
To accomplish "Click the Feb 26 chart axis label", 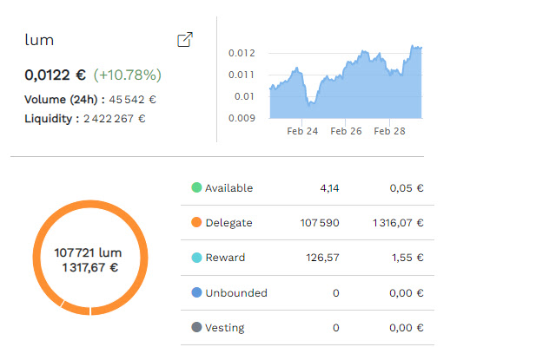I will pyautogui.click(x=346, y=131).
